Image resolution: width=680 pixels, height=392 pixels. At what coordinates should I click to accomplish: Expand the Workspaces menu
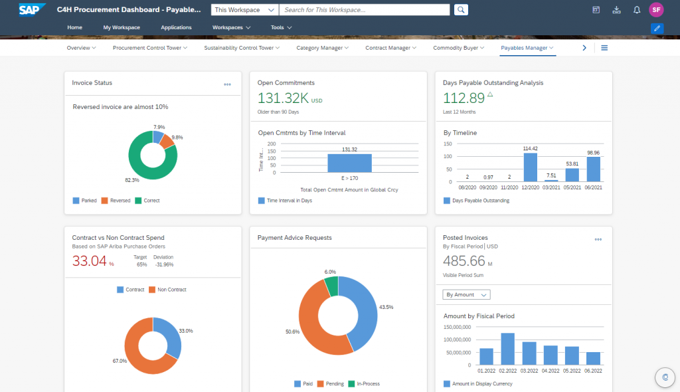[x=231, y=28]
